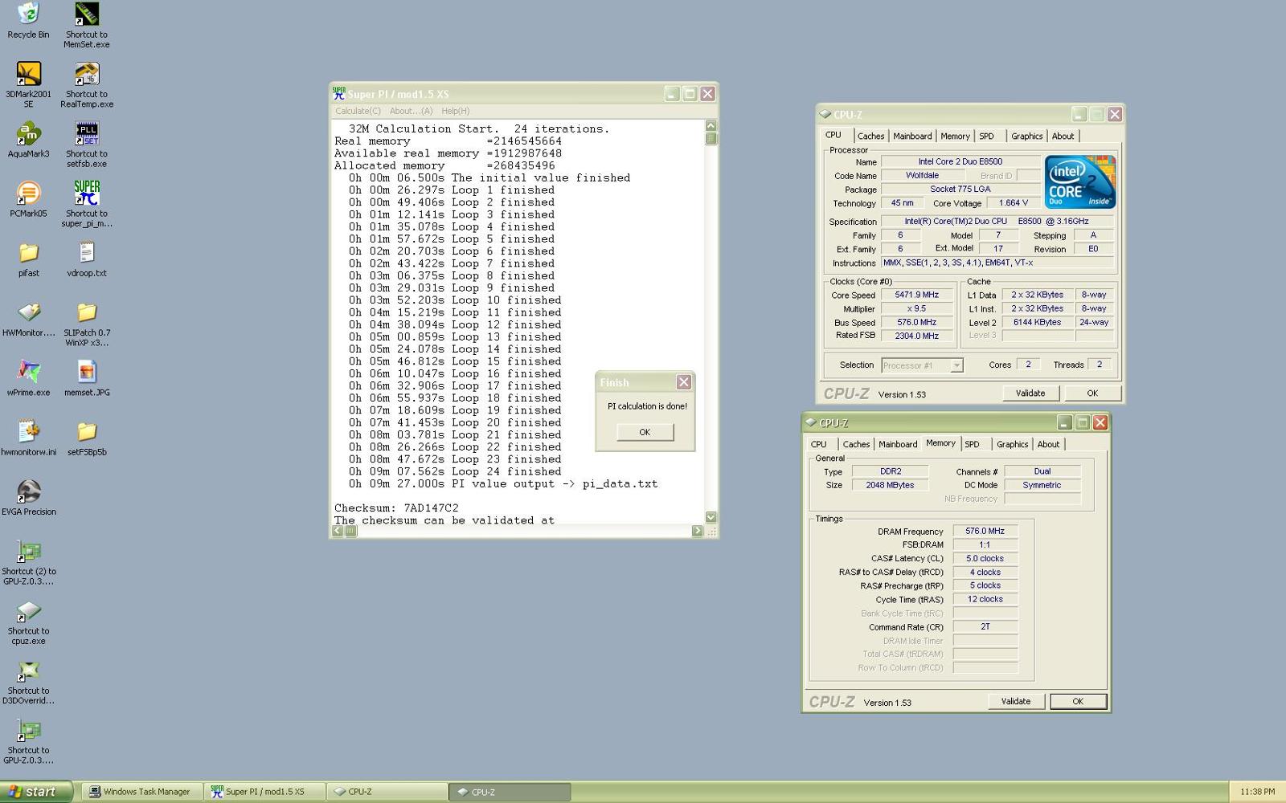Click Validate in bottom CPU-Z window

pos(1016,702)
